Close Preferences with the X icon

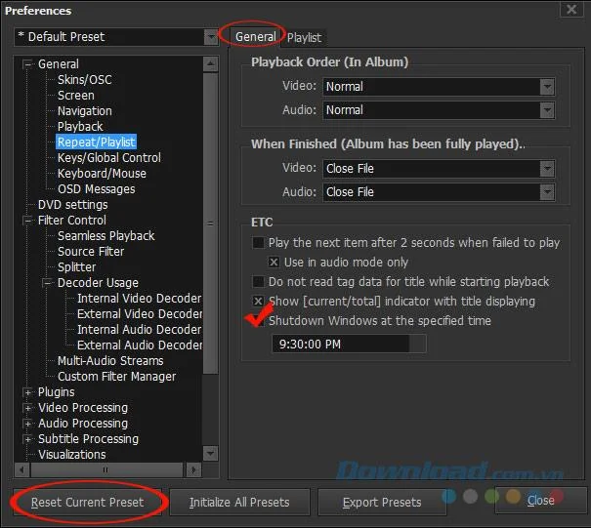[571, 9]
